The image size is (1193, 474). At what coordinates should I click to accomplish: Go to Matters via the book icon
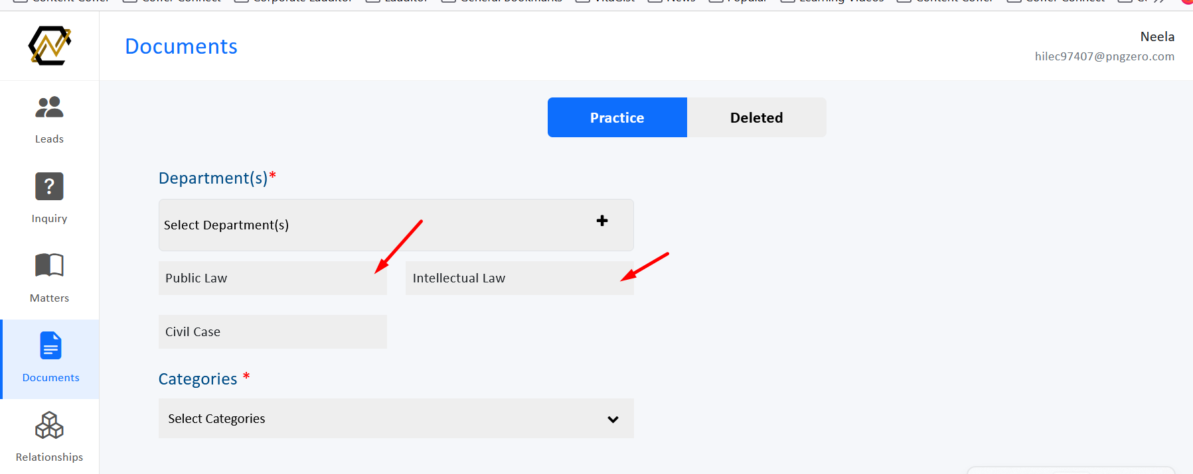[49, 265]
